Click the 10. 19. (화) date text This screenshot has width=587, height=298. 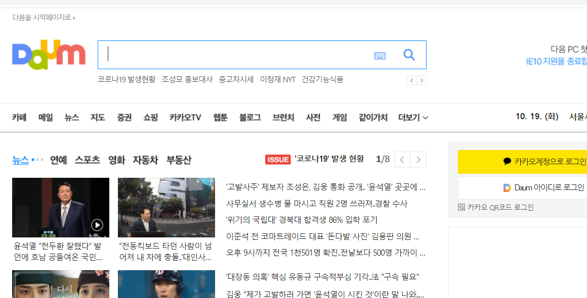[537, 117]
